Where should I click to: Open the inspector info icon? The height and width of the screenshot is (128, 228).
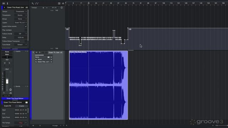point(7,3)
